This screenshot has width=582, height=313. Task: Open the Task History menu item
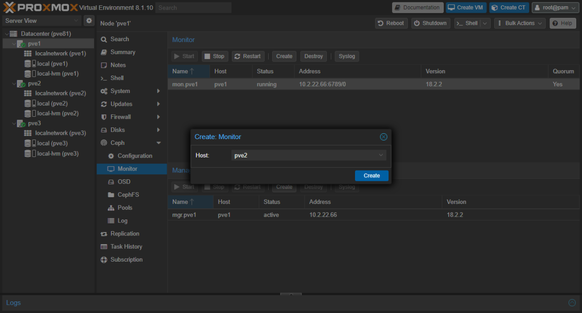pyautogui.click(x=131, y=247)
